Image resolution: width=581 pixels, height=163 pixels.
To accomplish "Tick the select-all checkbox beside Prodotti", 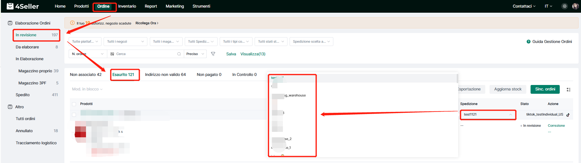I will (x=74, y=104).
